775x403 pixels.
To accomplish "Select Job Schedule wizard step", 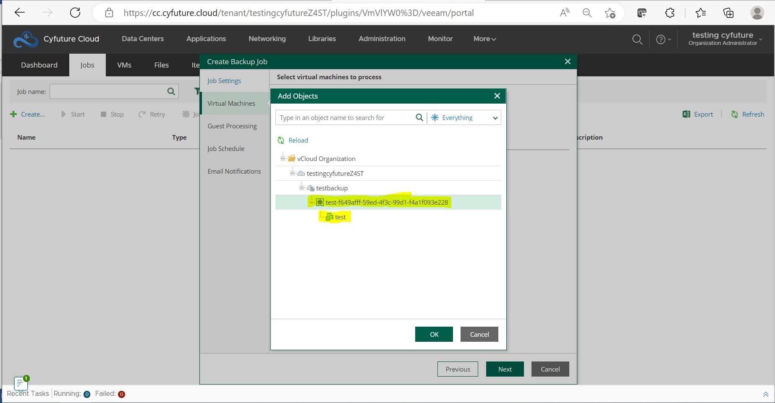I will click(226, 148).
